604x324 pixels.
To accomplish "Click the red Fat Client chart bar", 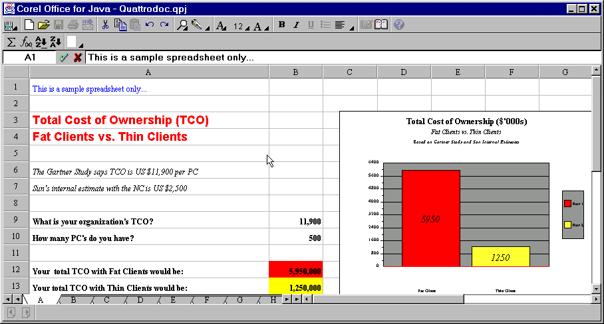I will tap(430, 218).
